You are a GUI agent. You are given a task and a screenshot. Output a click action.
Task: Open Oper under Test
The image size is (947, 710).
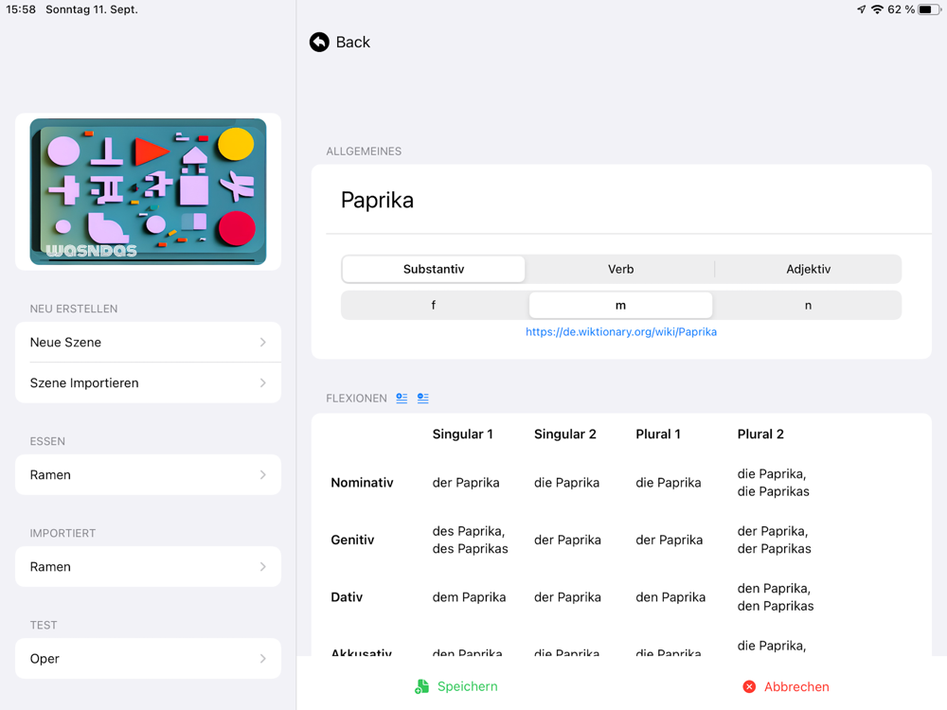tap(148, 659)
